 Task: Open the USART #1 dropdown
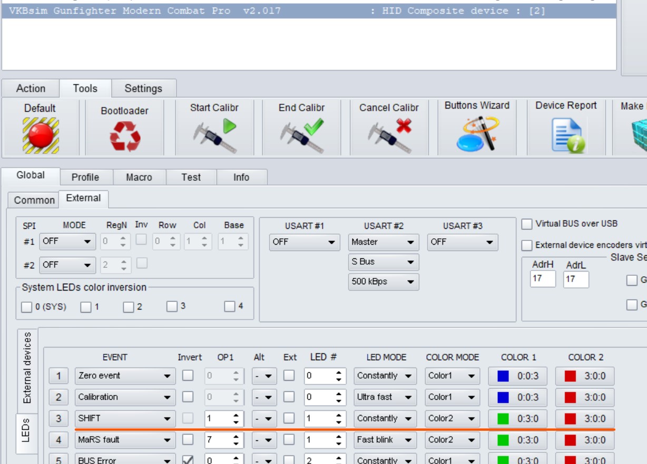pyautogui.click(x=305, y=242)
